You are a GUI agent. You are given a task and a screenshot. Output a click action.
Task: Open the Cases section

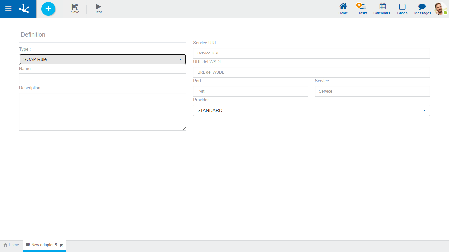coord(402,9)
